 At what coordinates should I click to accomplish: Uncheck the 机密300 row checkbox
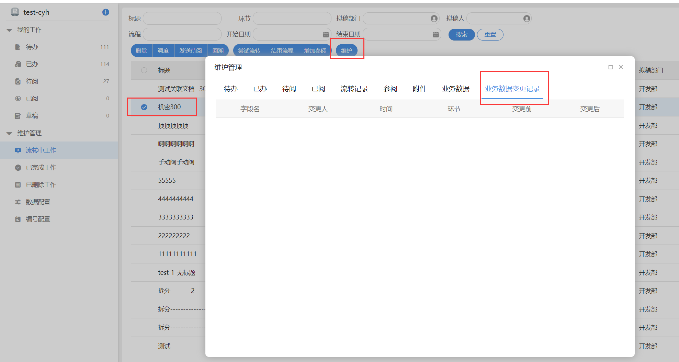144,107
